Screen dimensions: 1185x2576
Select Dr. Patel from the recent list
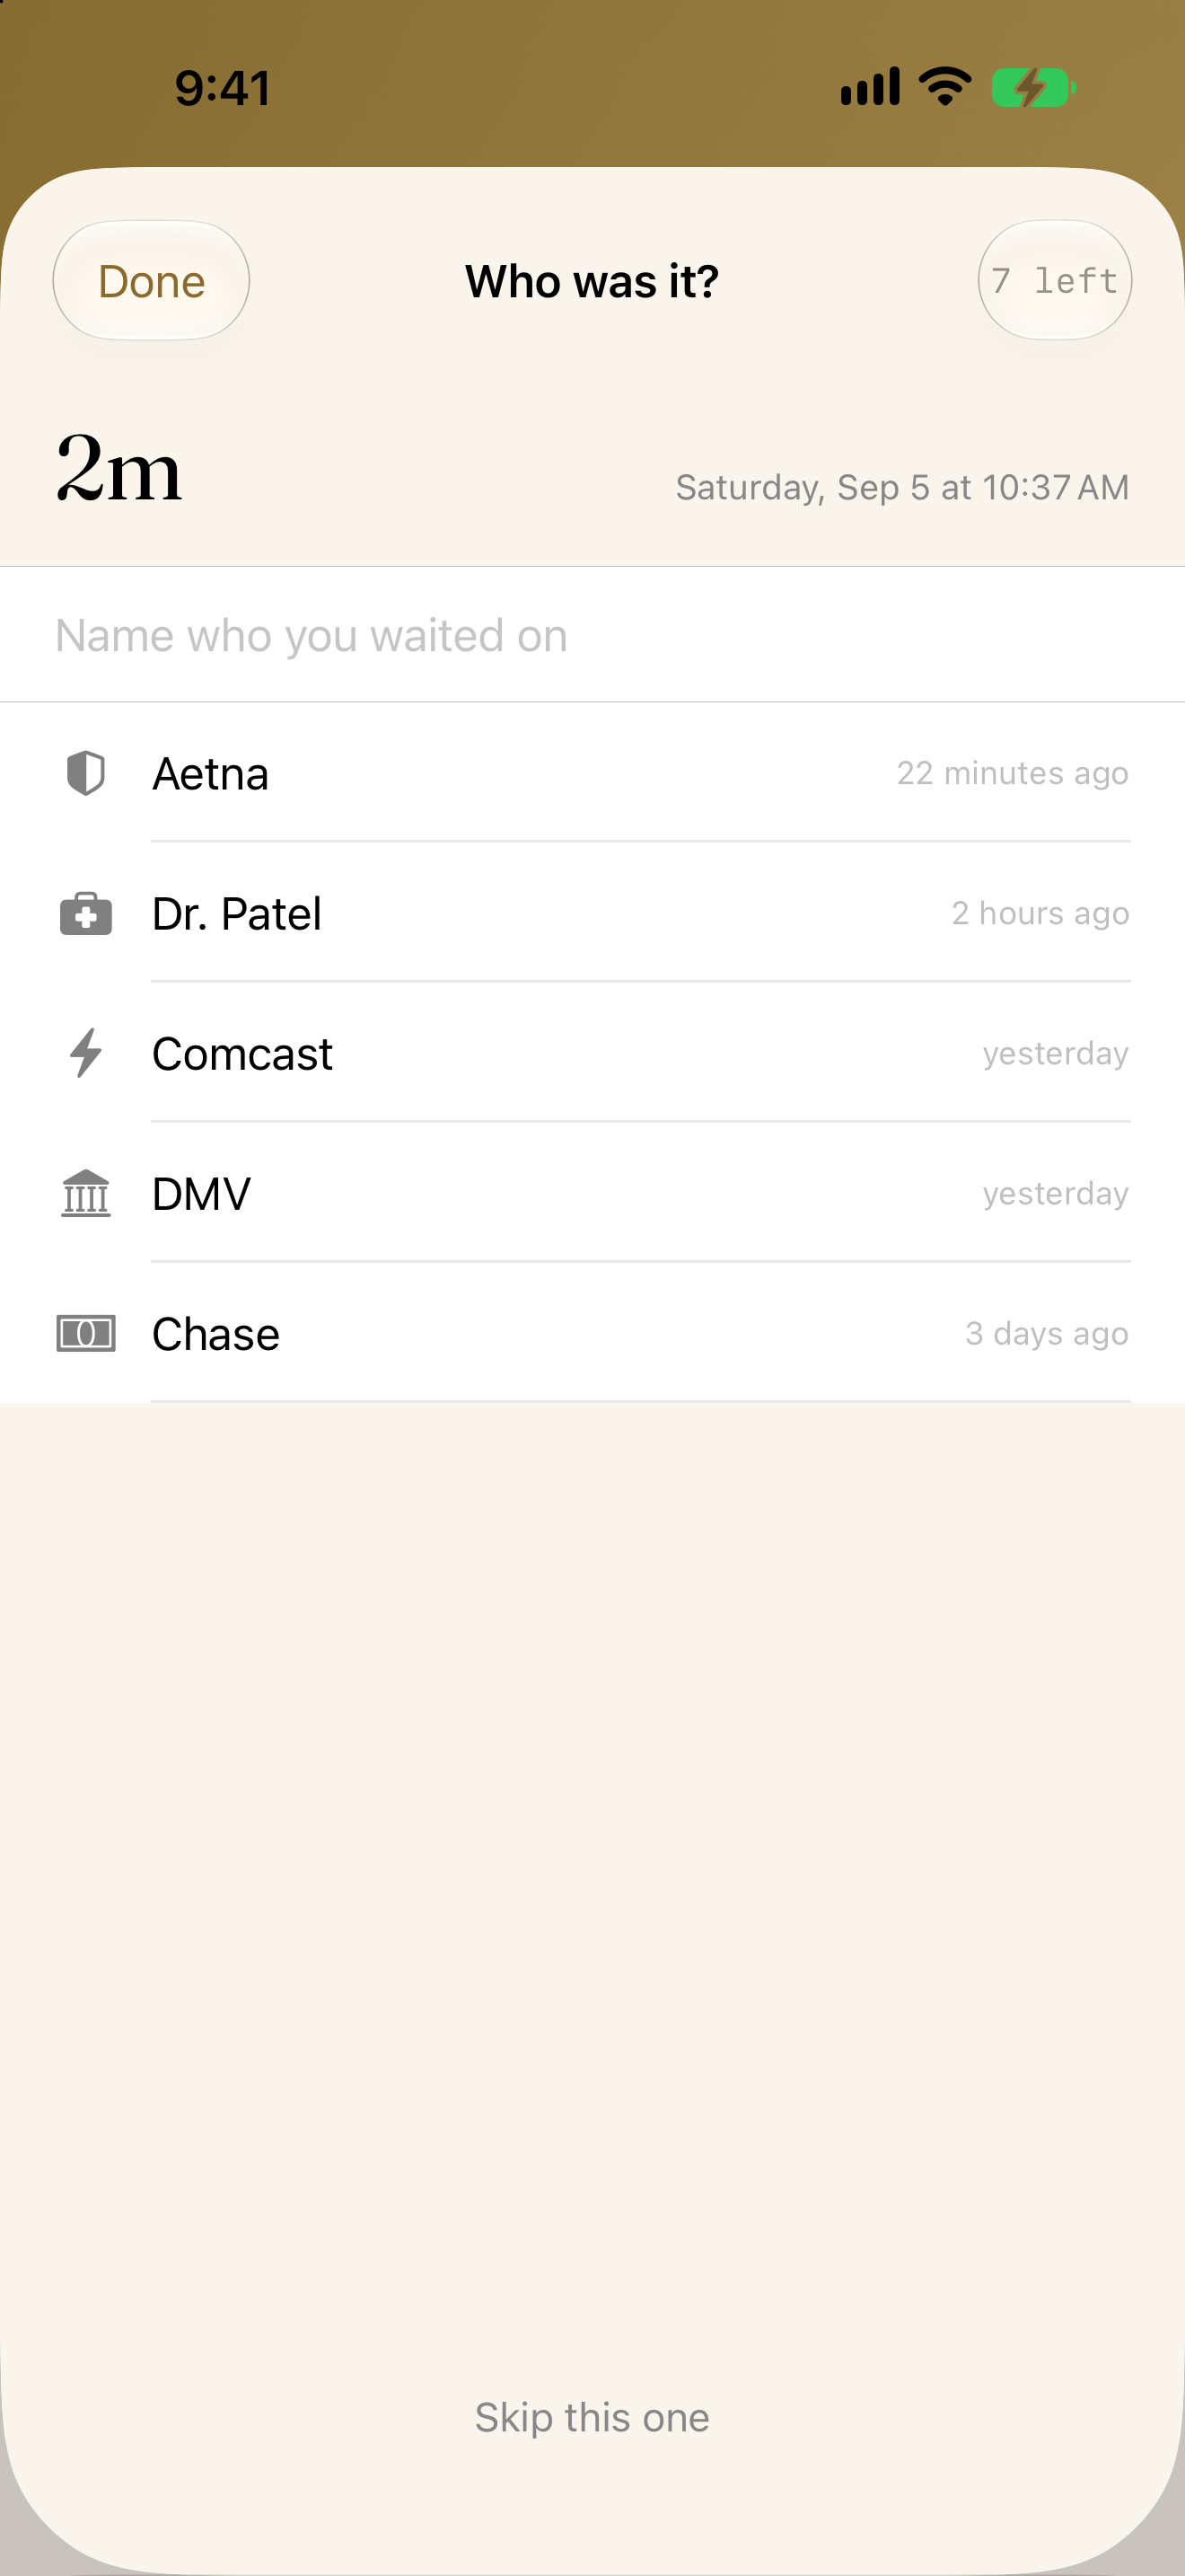click(x=592, y=913)
